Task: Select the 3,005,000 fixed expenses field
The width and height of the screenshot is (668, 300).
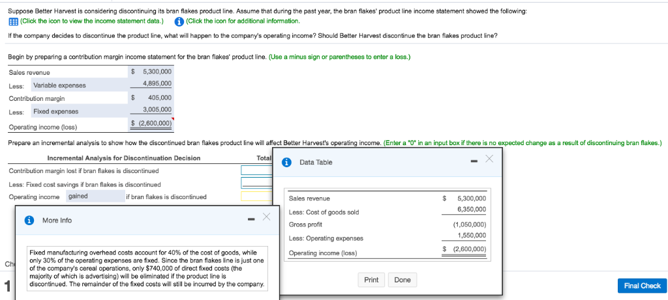Action: click(151, 109)
